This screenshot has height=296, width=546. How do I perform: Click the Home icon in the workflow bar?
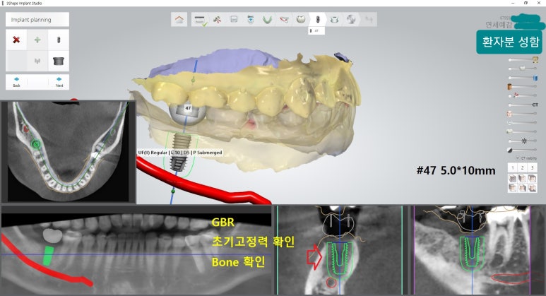[x=179, y=20]
